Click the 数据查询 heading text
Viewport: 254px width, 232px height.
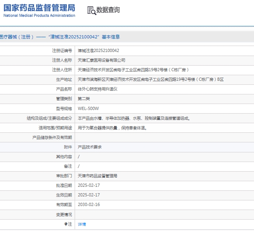click(x=108, y=10)
